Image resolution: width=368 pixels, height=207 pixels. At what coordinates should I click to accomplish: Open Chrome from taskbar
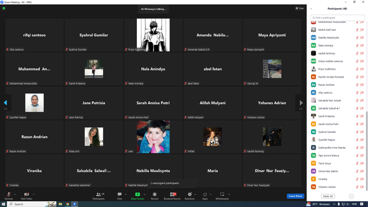(x=67, y=204)
